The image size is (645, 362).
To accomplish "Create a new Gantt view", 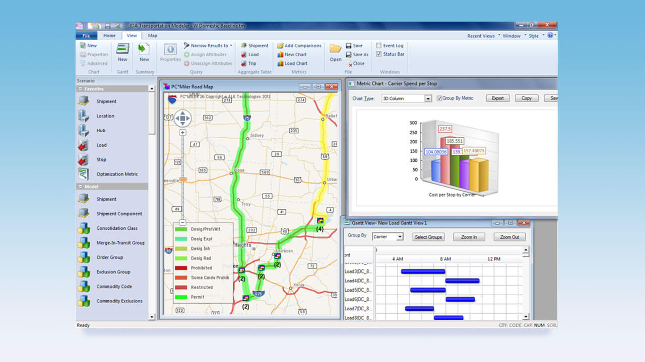I will (x=122, y=53).
